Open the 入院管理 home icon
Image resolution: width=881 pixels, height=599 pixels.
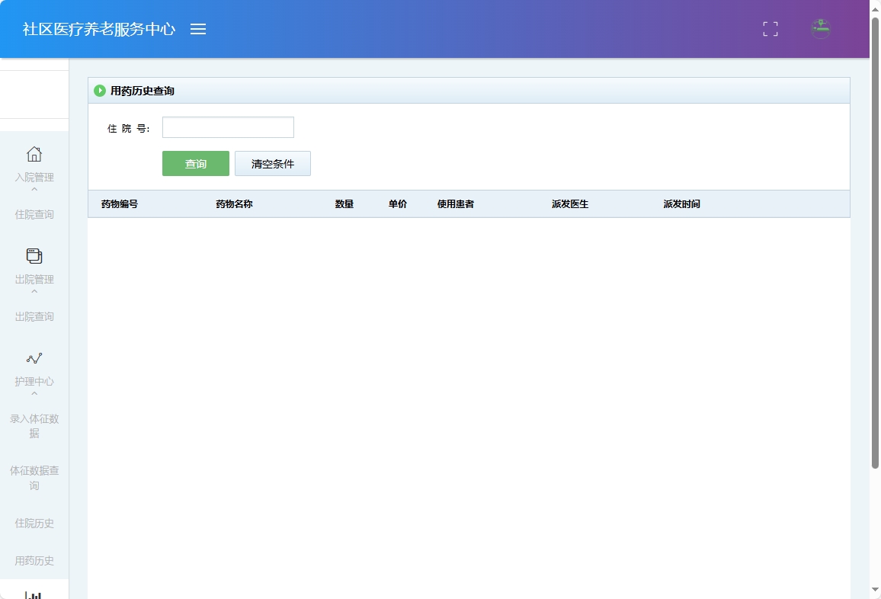pos(34,154)
